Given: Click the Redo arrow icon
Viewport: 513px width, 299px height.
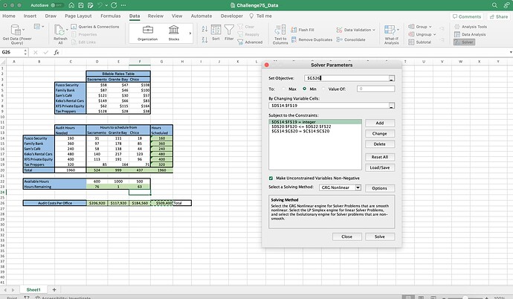Looking at the screenshot, I should coord(114,5).
